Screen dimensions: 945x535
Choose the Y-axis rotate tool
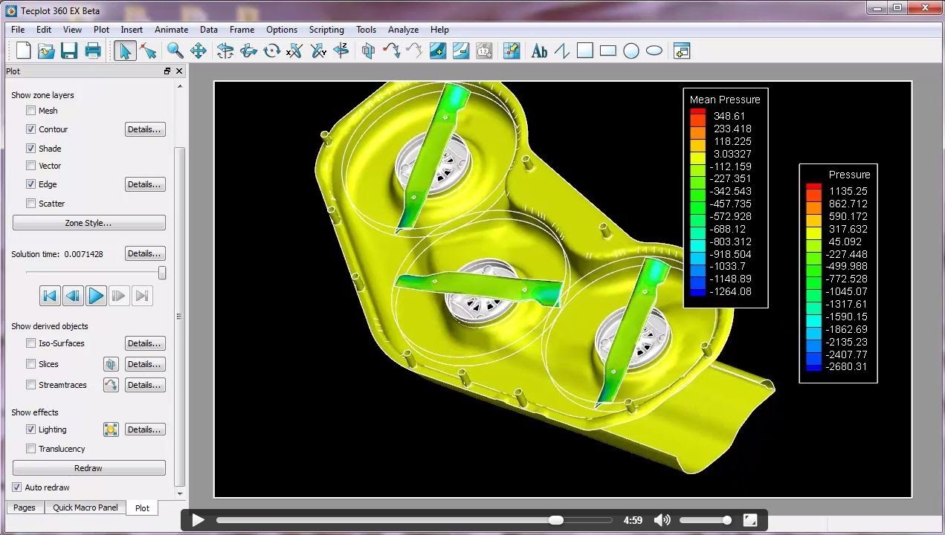click(319, 51)
